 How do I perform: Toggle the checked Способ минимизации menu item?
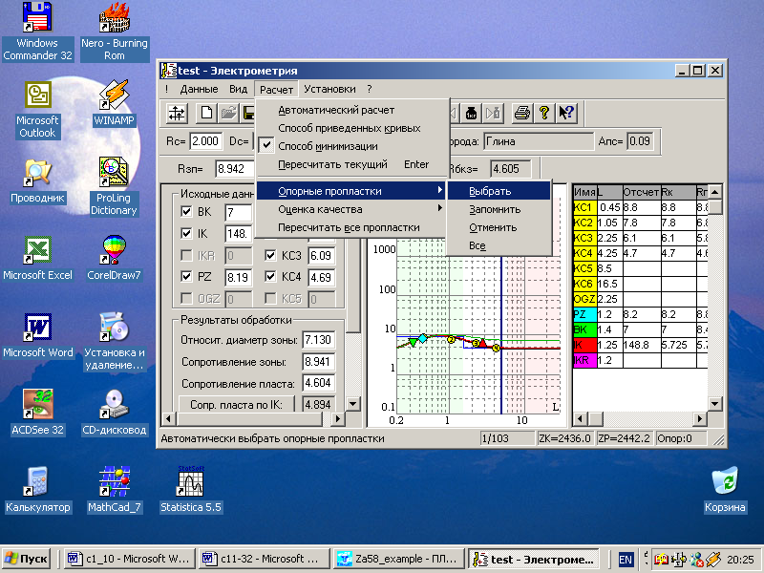pos(351,146)
